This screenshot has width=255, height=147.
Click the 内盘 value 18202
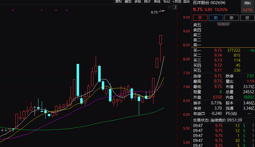[248, 97]
